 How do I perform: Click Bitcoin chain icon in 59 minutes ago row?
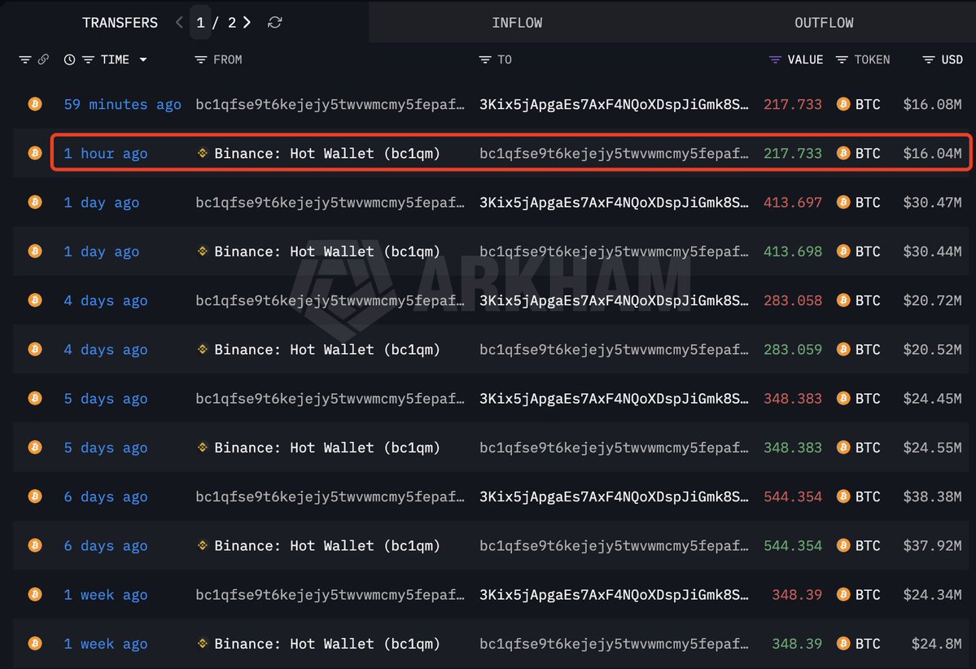click(35, 104)
